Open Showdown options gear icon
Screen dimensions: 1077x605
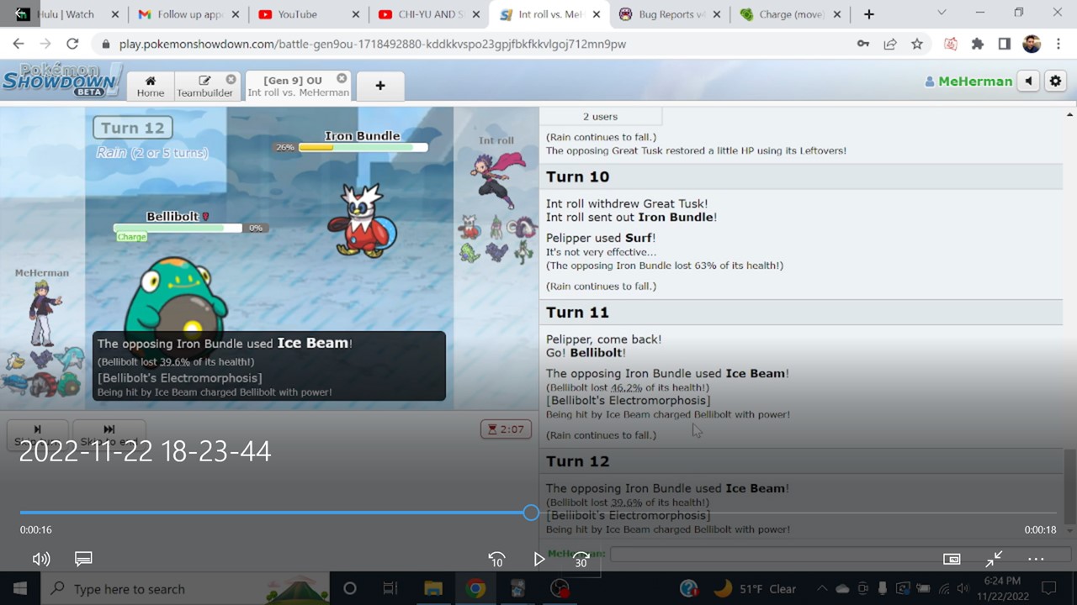pyautogui.click(x=1055, y=82)
